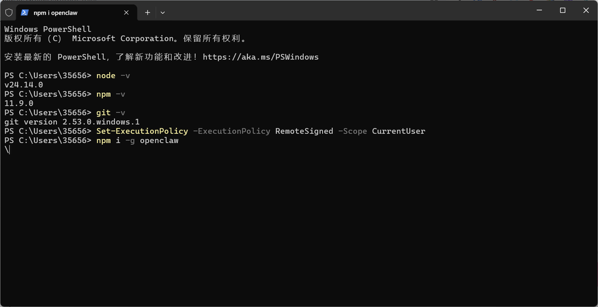
Task: Expand the new-tab profile dropdown chevron
Action: point(163,12)
